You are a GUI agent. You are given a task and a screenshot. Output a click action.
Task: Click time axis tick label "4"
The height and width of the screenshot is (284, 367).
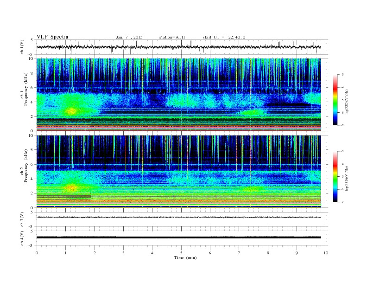[152, 253]
